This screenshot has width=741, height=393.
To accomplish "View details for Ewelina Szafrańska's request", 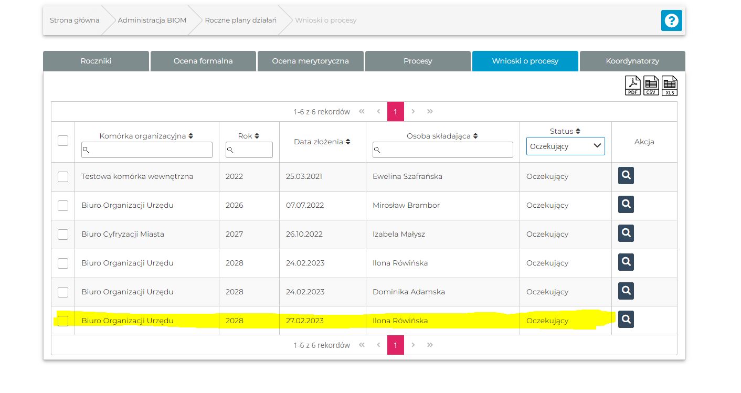I will 626,176.
